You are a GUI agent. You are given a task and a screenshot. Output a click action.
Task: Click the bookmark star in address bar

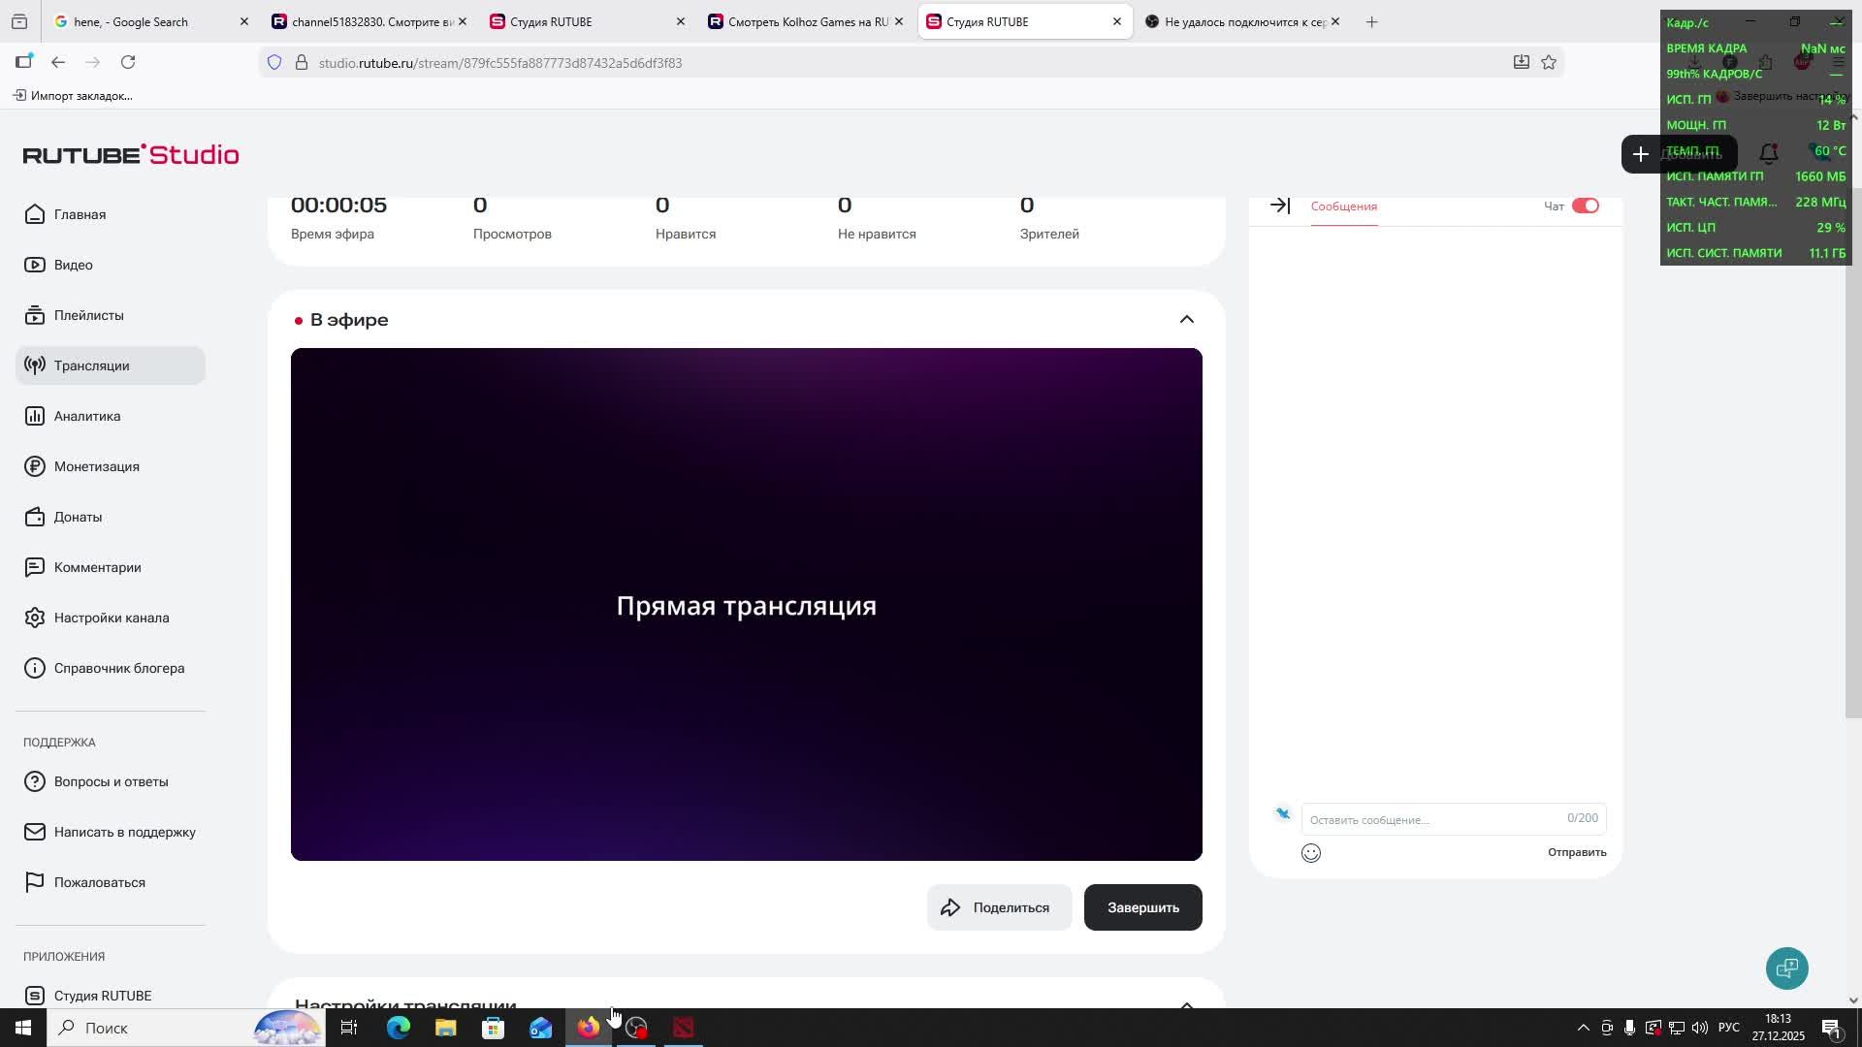pos(1549,63)
